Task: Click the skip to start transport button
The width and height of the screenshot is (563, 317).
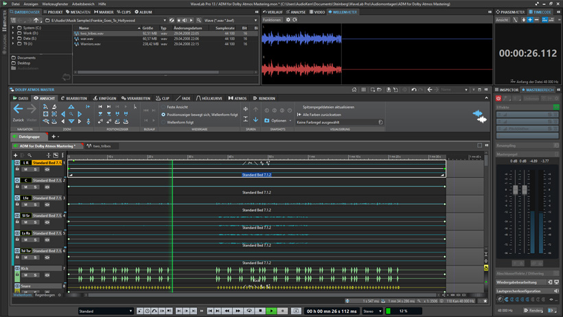Action: (x=210, y=311)
